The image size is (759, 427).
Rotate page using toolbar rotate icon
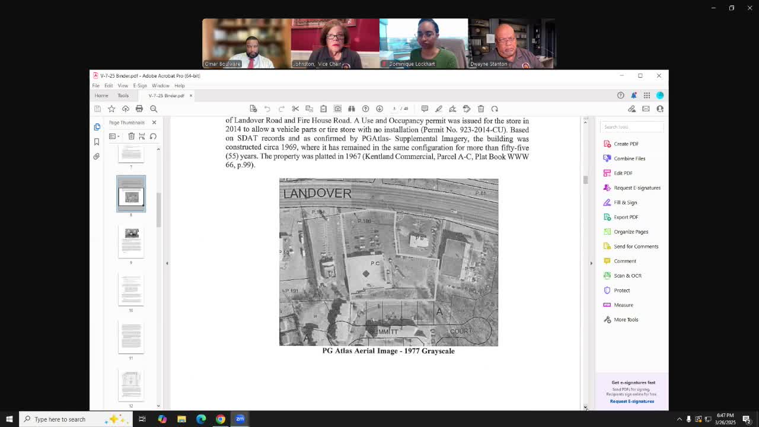click(495, 109)
